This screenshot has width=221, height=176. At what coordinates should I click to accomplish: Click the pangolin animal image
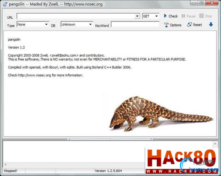161,114
